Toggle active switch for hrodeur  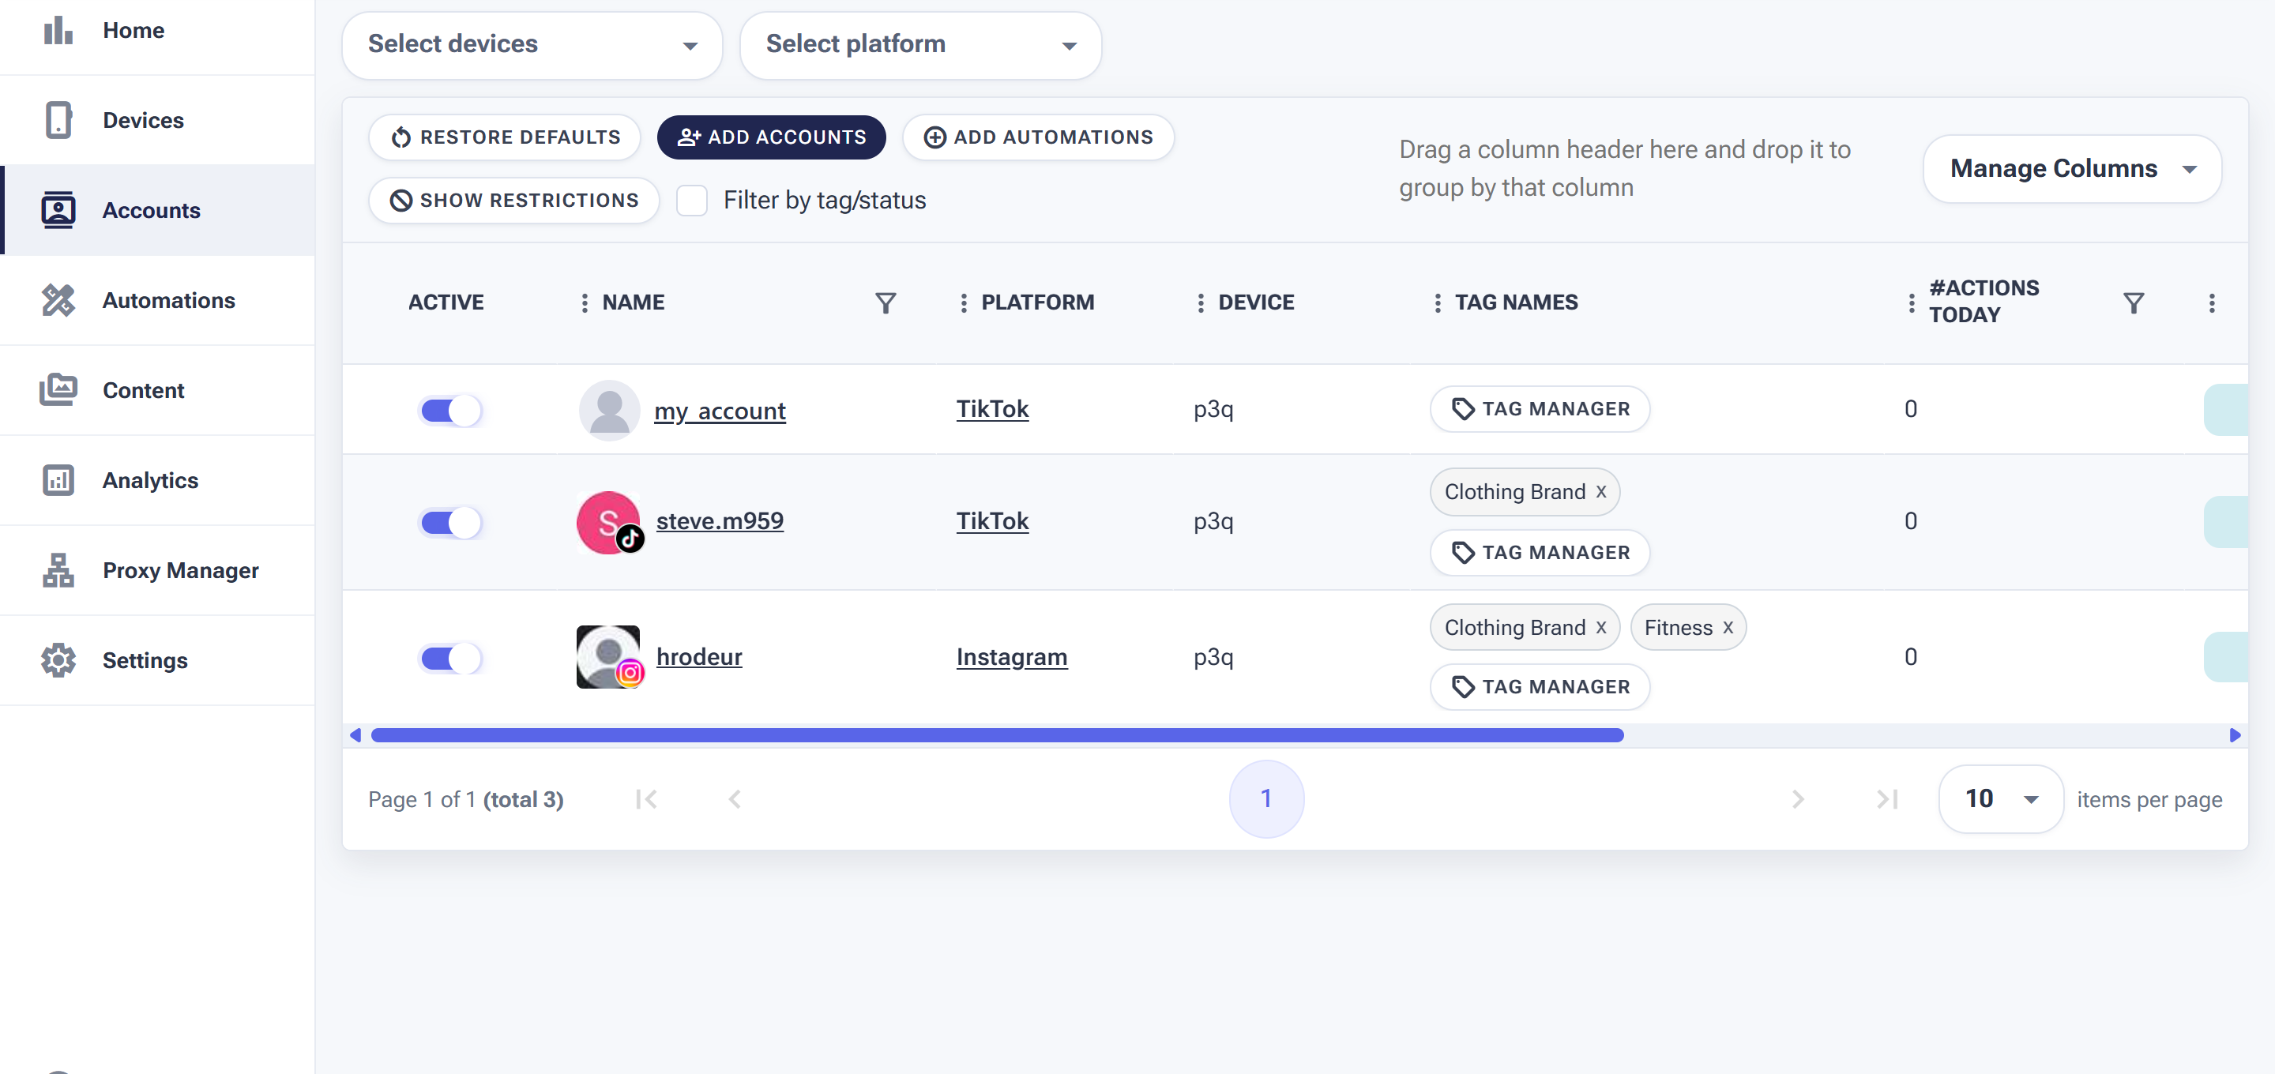point(450,658)
